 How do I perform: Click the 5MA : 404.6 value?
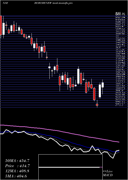click(16, 176)
